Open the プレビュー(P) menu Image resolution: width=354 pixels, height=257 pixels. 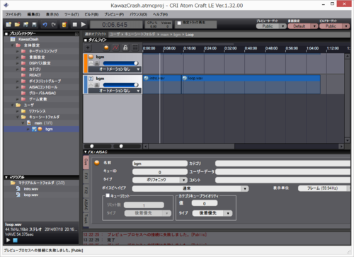pyautogui.click(x=114, y=14)
